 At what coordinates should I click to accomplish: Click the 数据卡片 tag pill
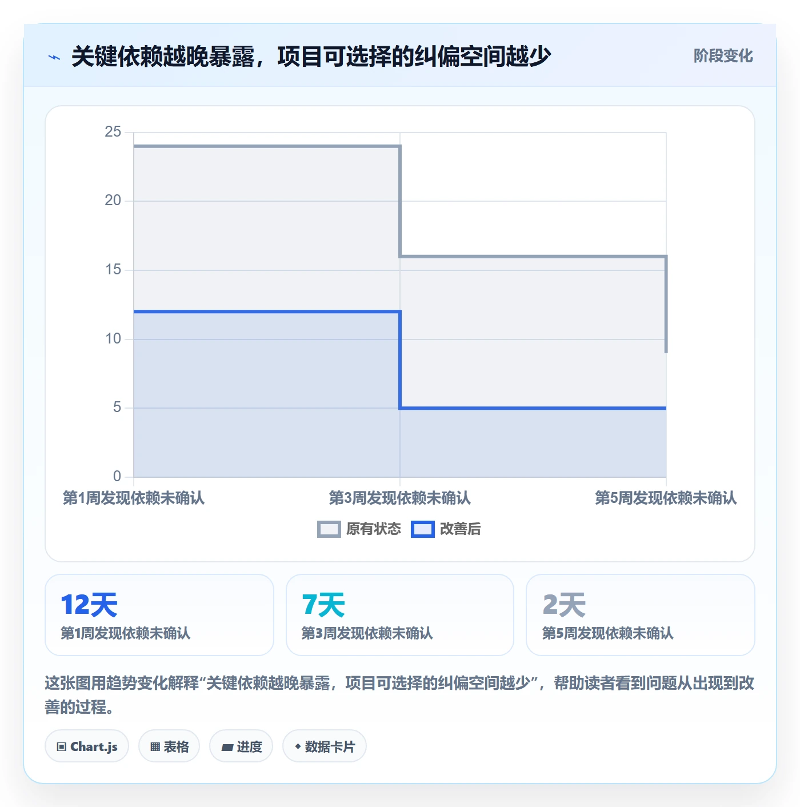tap(325, 746)
